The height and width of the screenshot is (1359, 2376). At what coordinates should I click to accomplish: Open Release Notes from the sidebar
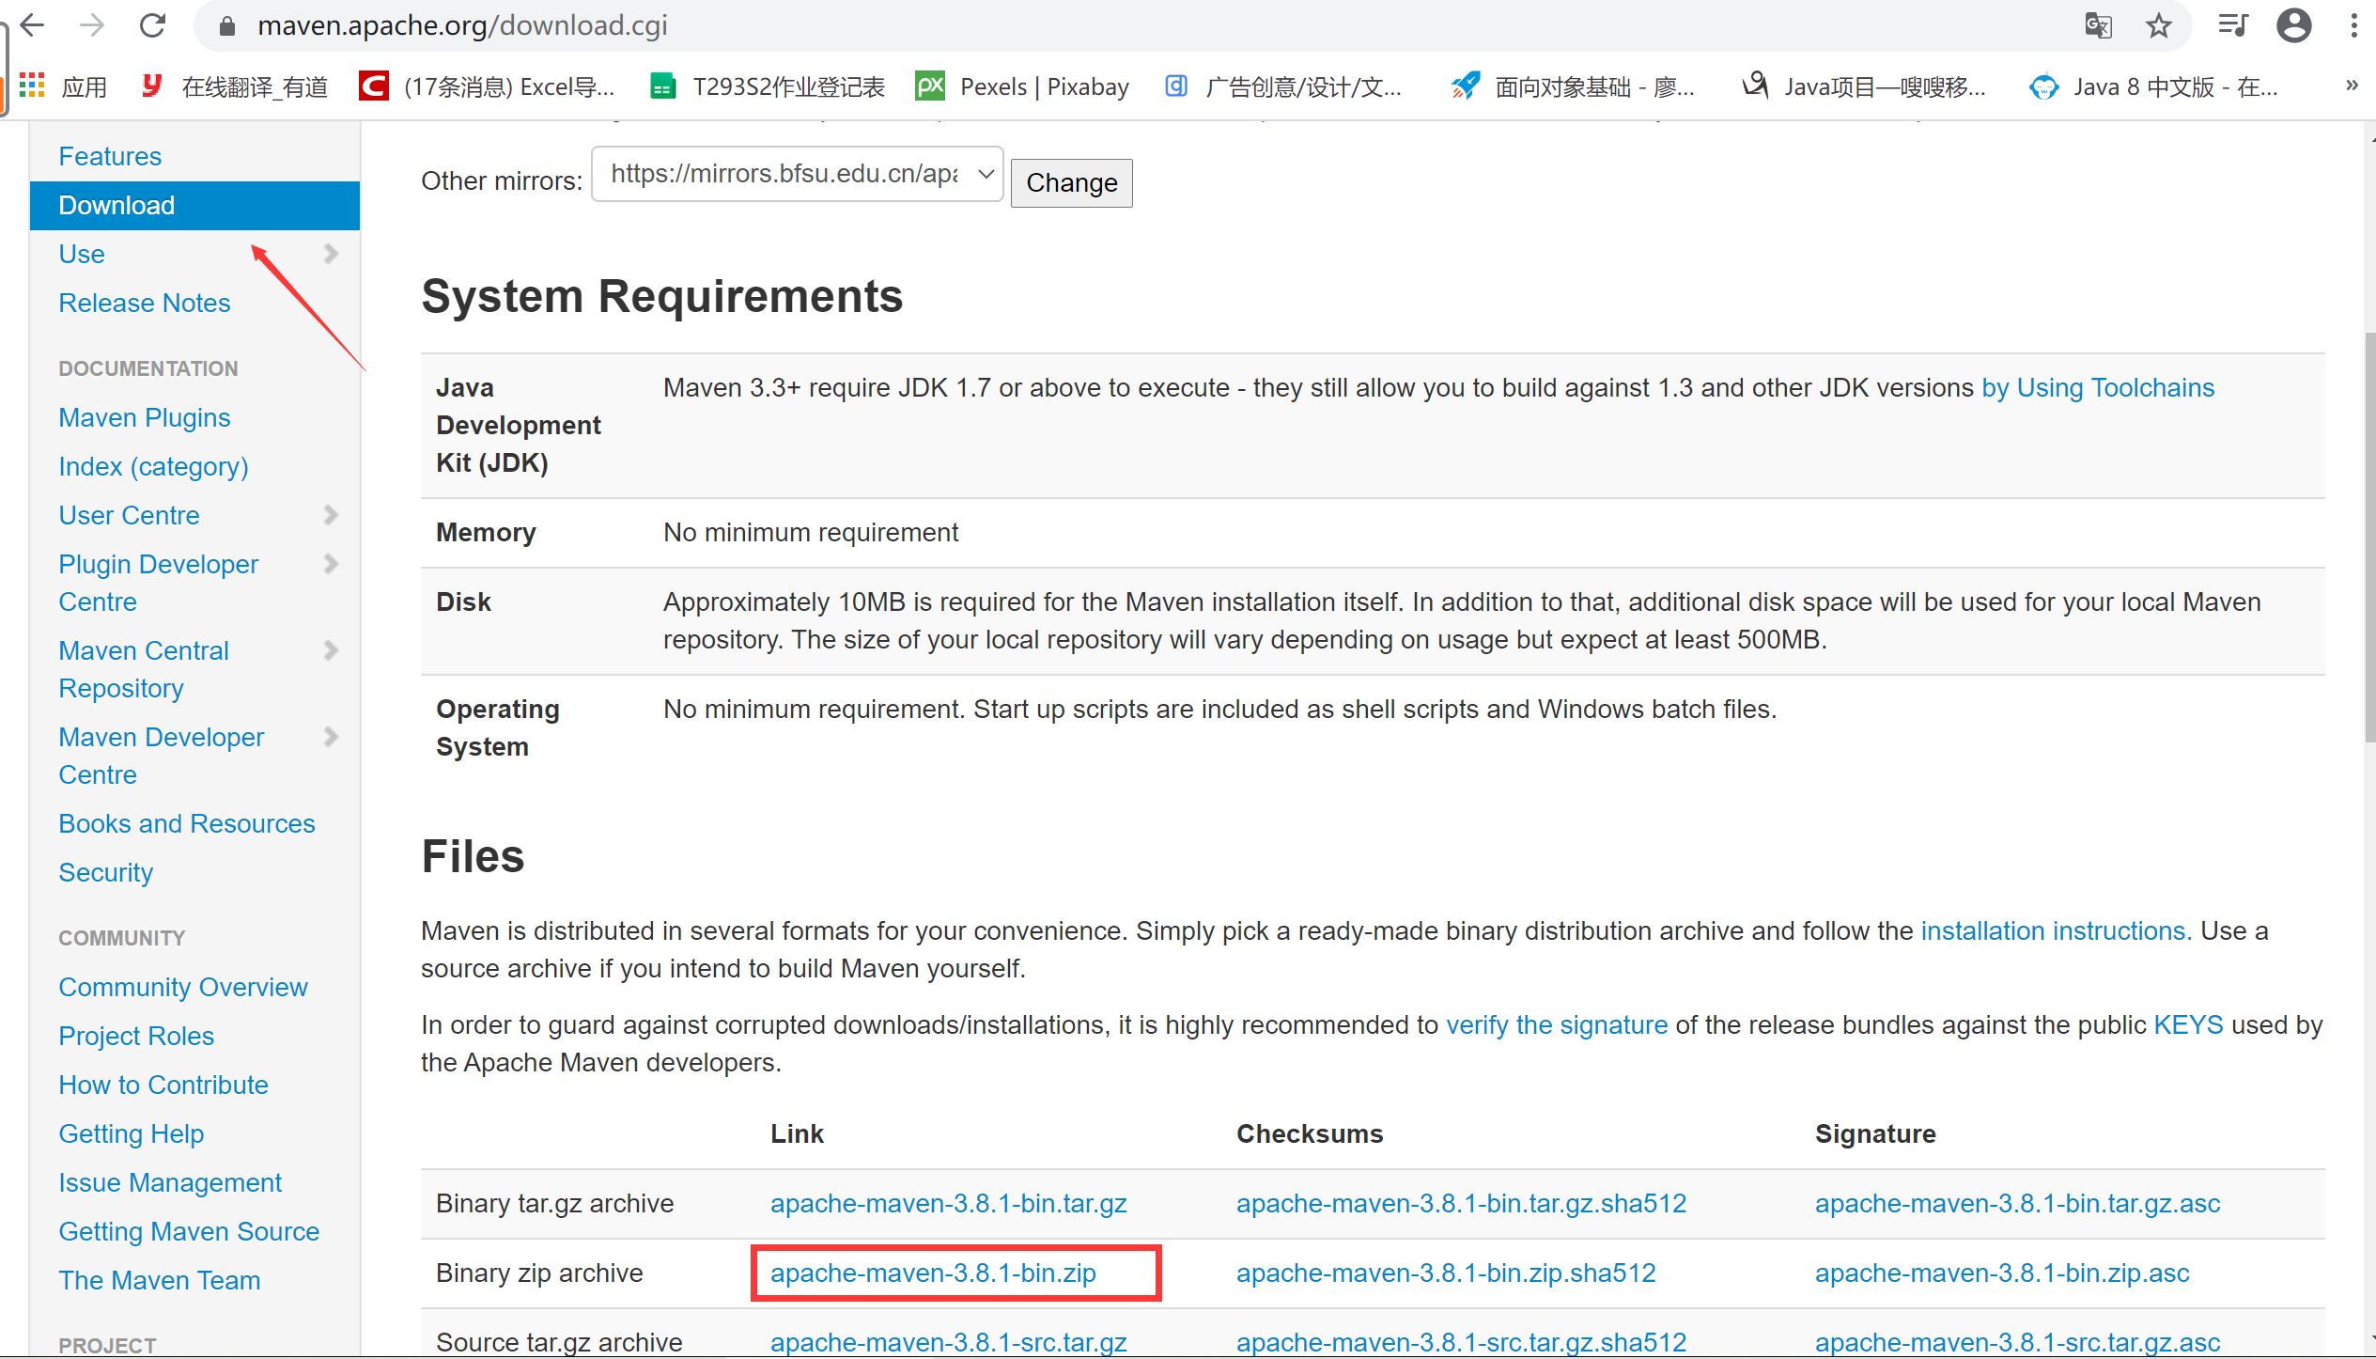click(x=144, y=303)
